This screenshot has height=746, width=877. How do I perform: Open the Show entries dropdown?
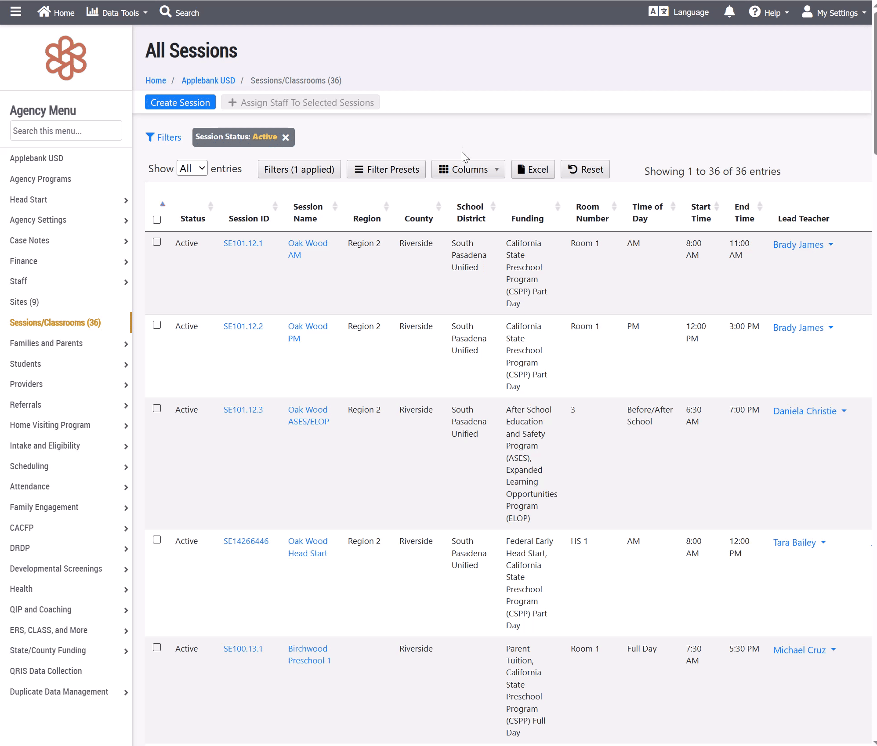(192, 168)
